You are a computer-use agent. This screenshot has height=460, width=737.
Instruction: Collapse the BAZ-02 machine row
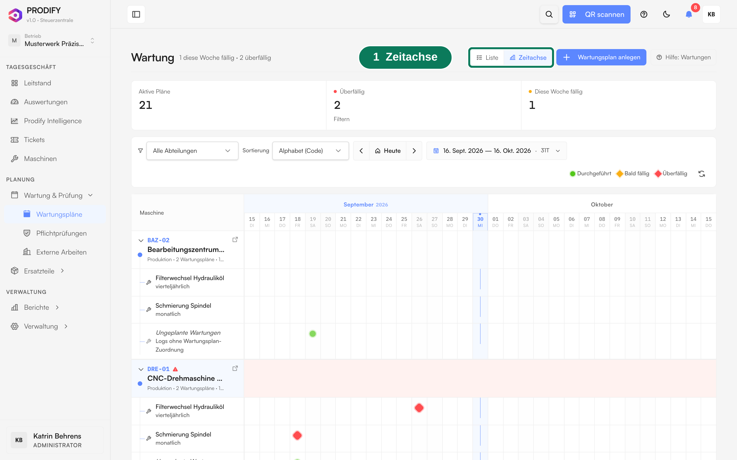coord(141,240)
